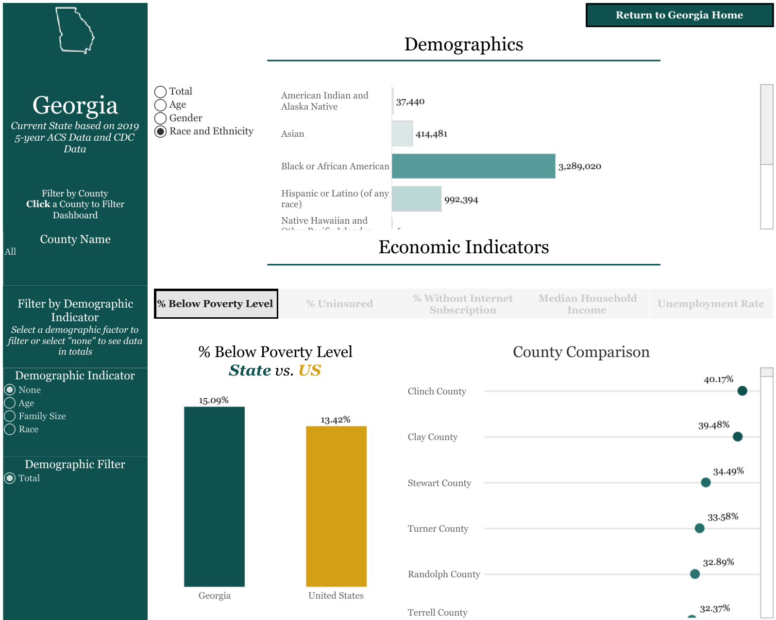This screenshot has width=776, height=620.
Task: Switch to the % Uninsured tab
Action: click(x=339, y=304)
